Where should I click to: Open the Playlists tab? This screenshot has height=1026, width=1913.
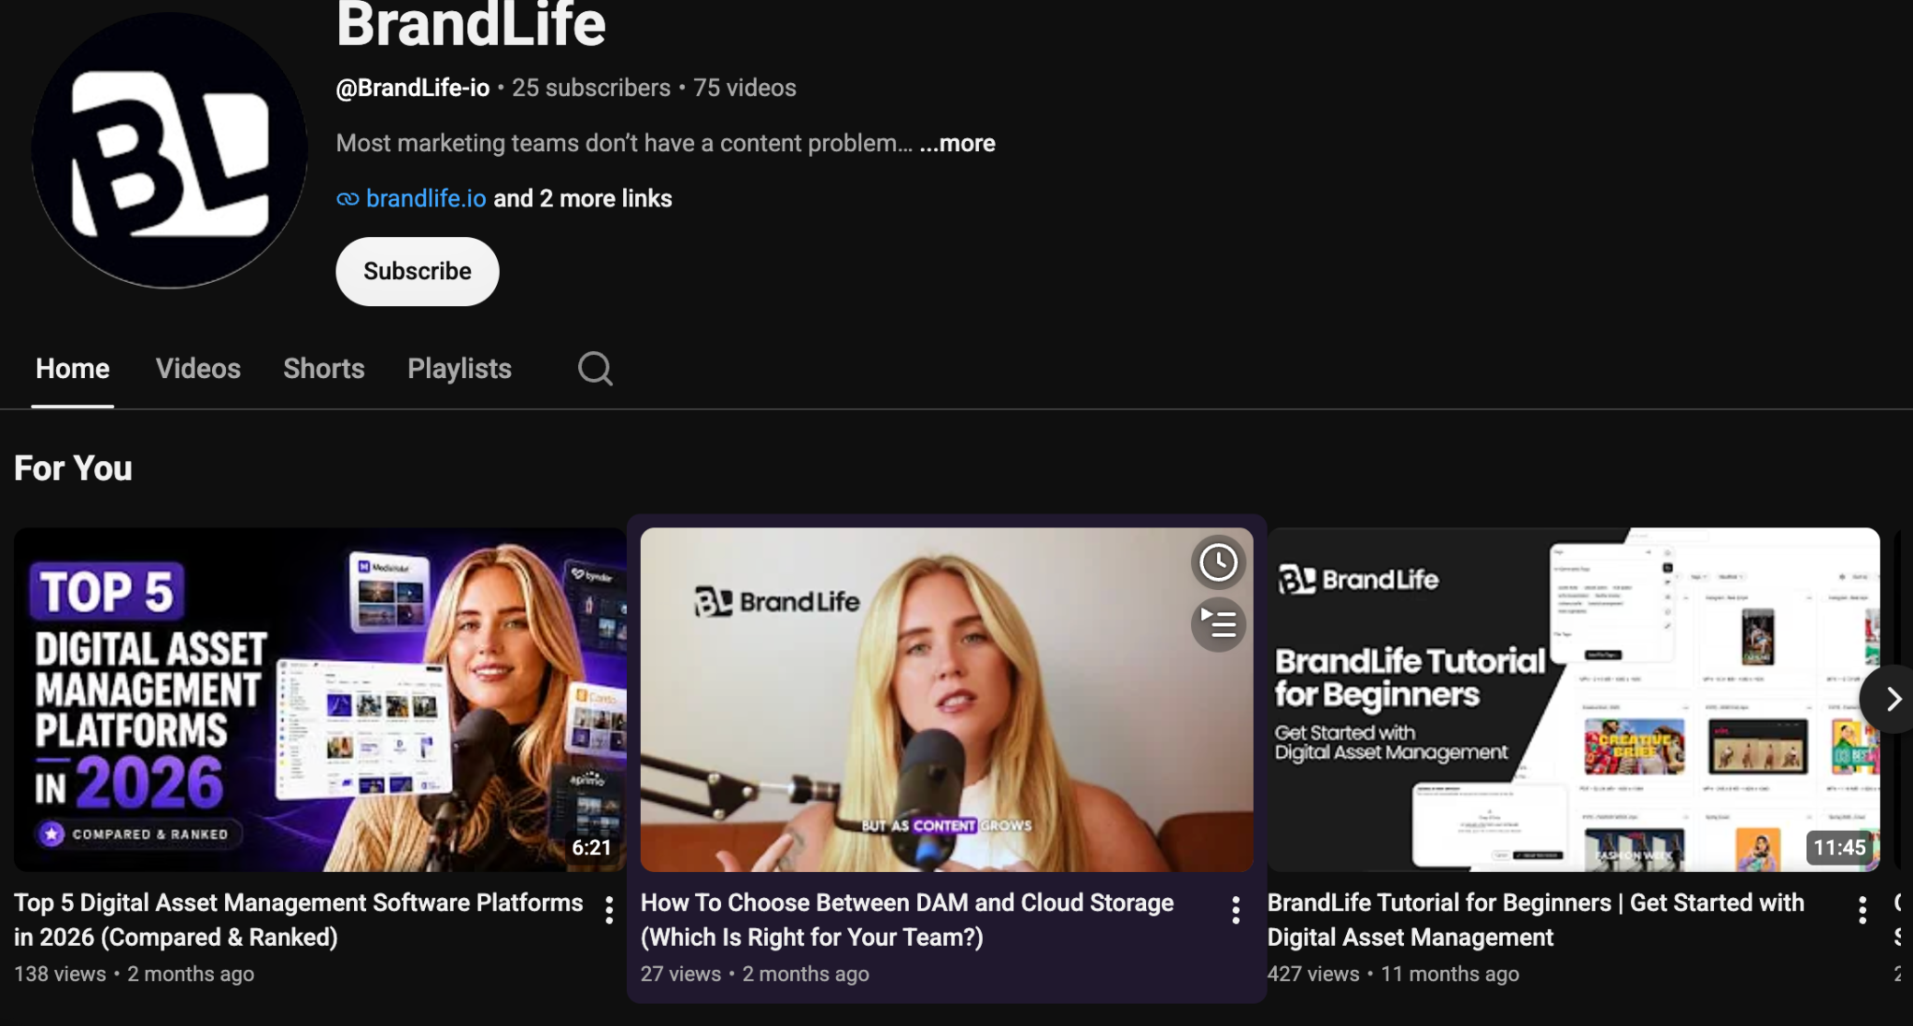click(460, 369)
